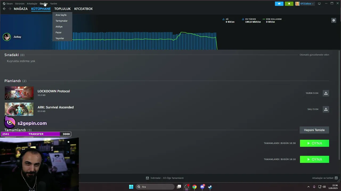This screenshot has width=341, height=191.
Task: Click the DİSK KULLANIMI stat
Action: coord(272,20)
